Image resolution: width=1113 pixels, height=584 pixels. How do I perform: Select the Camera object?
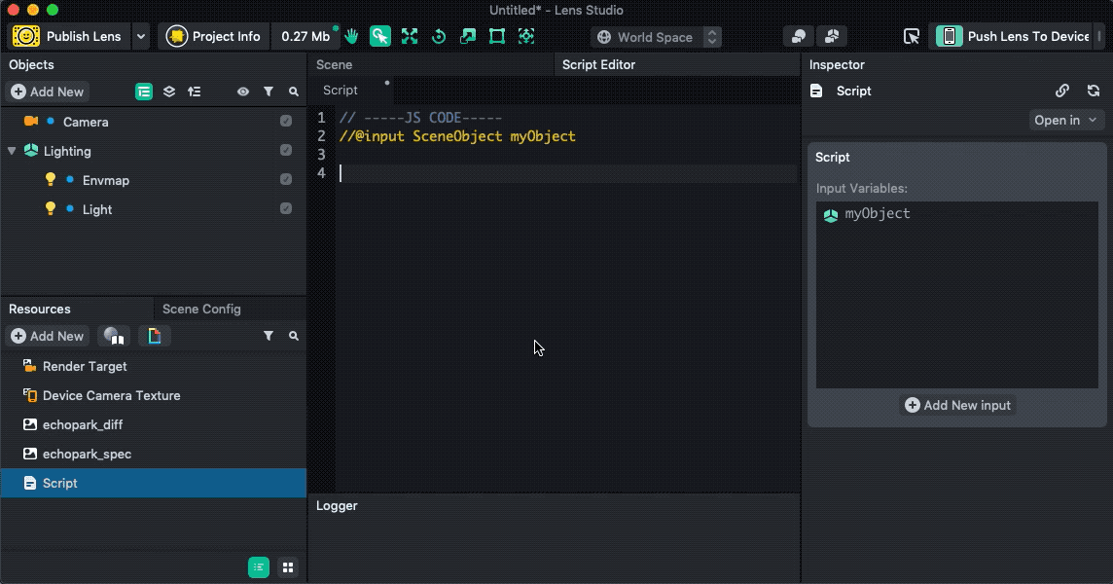tap(154, 122)
